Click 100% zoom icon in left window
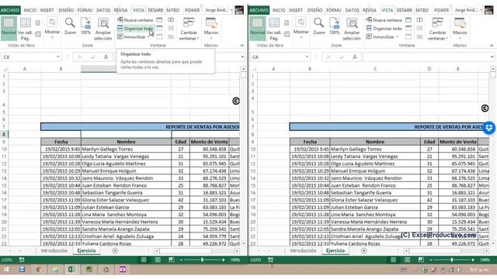The image size is (497, 279). pyautogui.click(x=85, y=26)
